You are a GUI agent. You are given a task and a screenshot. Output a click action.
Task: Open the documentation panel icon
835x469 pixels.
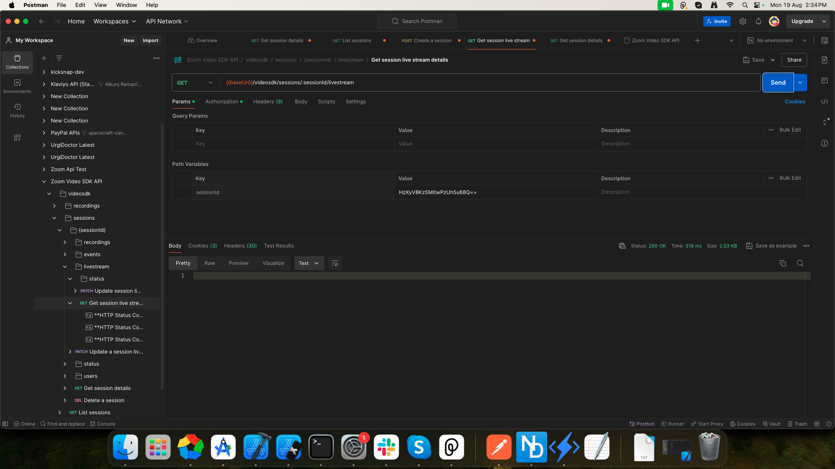(825, 60)
